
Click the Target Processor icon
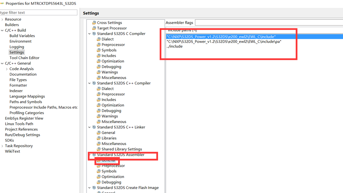pos(94,28)
